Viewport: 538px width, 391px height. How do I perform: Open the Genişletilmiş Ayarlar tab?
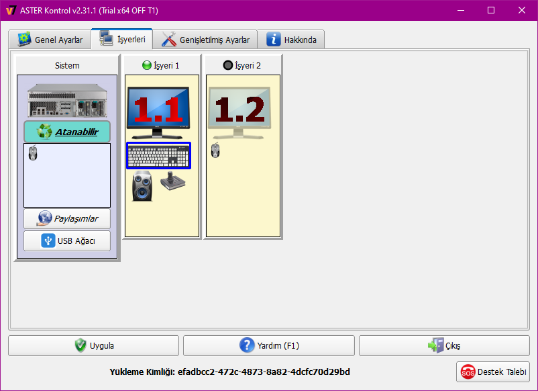click(x=205, y=40)
